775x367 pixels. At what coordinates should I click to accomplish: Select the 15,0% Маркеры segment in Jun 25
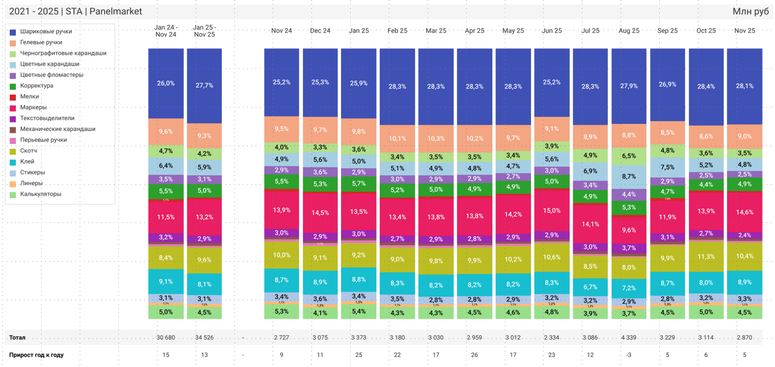coord(552,210)
